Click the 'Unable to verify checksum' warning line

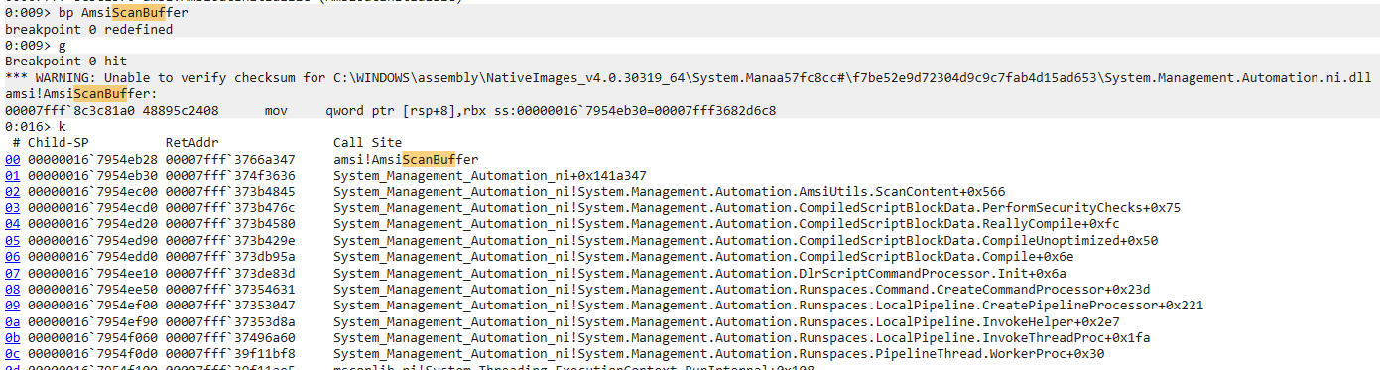(x=689, y=77)
